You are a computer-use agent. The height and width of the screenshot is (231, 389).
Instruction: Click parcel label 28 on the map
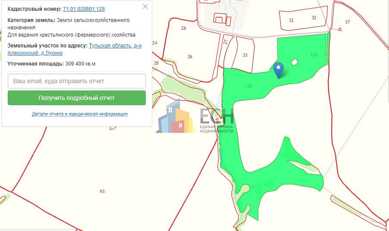click(156, 63)
